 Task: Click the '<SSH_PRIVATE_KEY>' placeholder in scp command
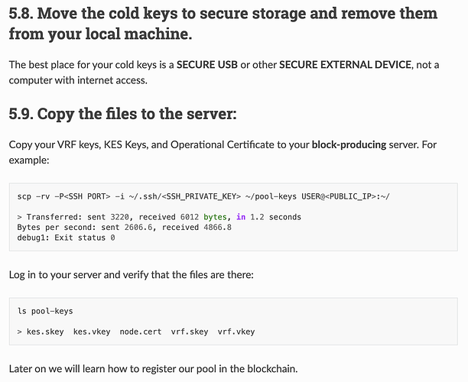coord(201,196)
